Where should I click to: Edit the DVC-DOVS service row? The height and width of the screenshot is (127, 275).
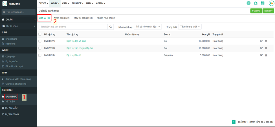(261, 41)
